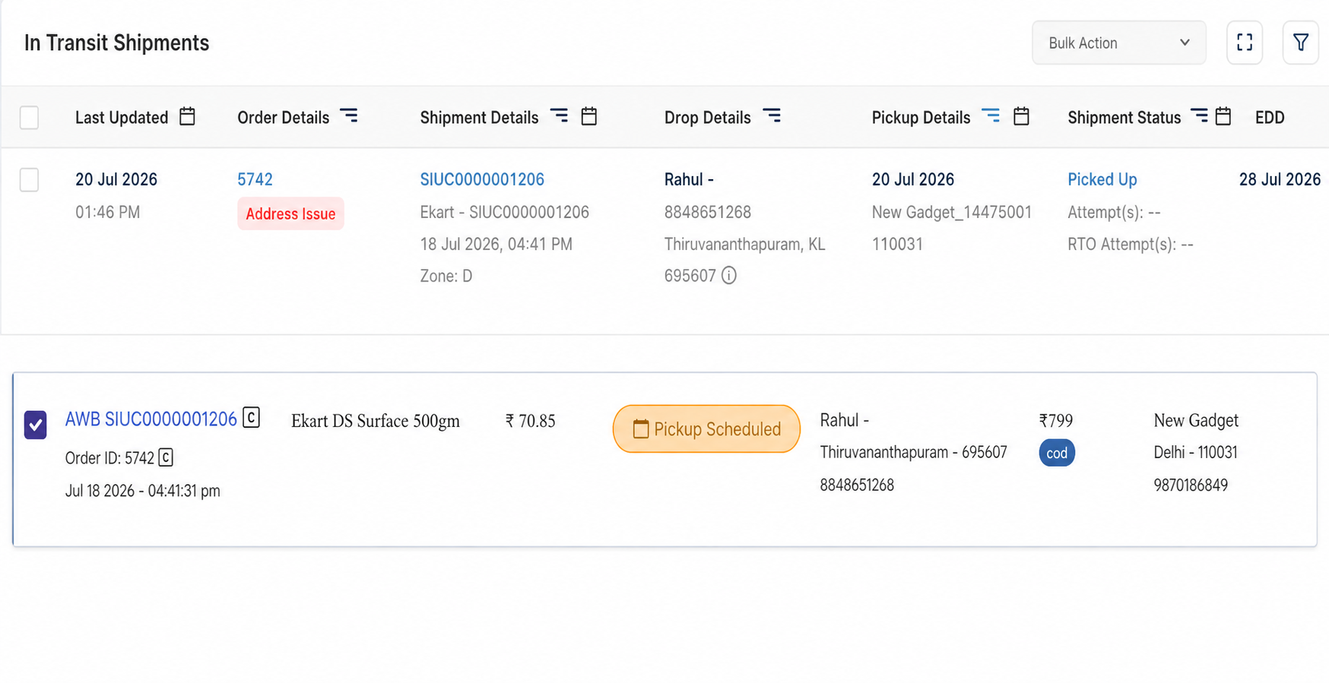The image size is (1329, 683).
Task: Open Last Updated calendar date filter
Action: click(187, 116)
